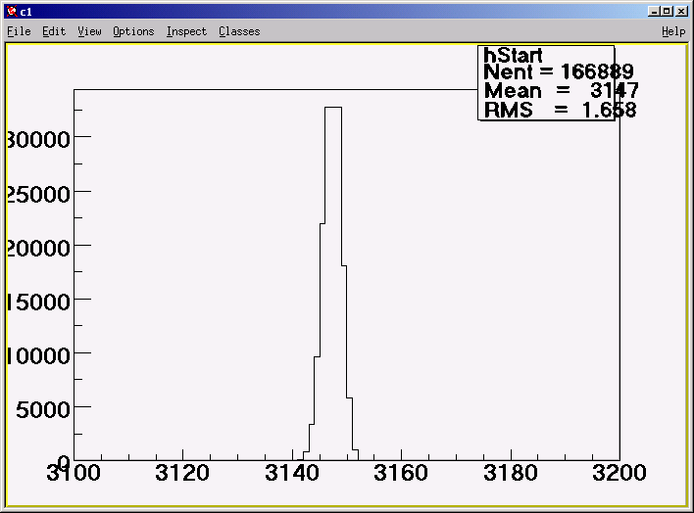The image size is (694, 513).
Task: Click x-axis label 3140
Action: tap(292, 473)
